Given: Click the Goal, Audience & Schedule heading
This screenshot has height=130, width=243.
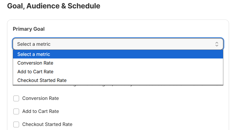Looking at the screenshot, I should pyautogui.click(x=54, y=6).
